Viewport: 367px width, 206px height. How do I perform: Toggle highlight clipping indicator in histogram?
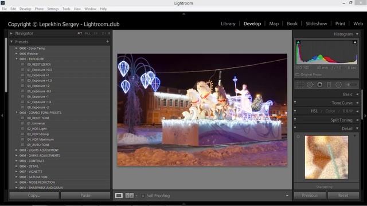point(355,42)
